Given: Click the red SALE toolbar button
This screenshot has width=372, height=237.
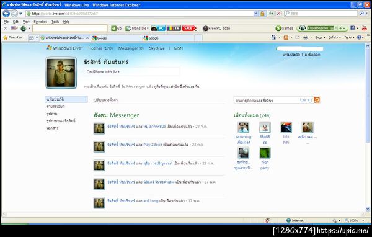Looking at the screenshot, I should coord(189,29).
